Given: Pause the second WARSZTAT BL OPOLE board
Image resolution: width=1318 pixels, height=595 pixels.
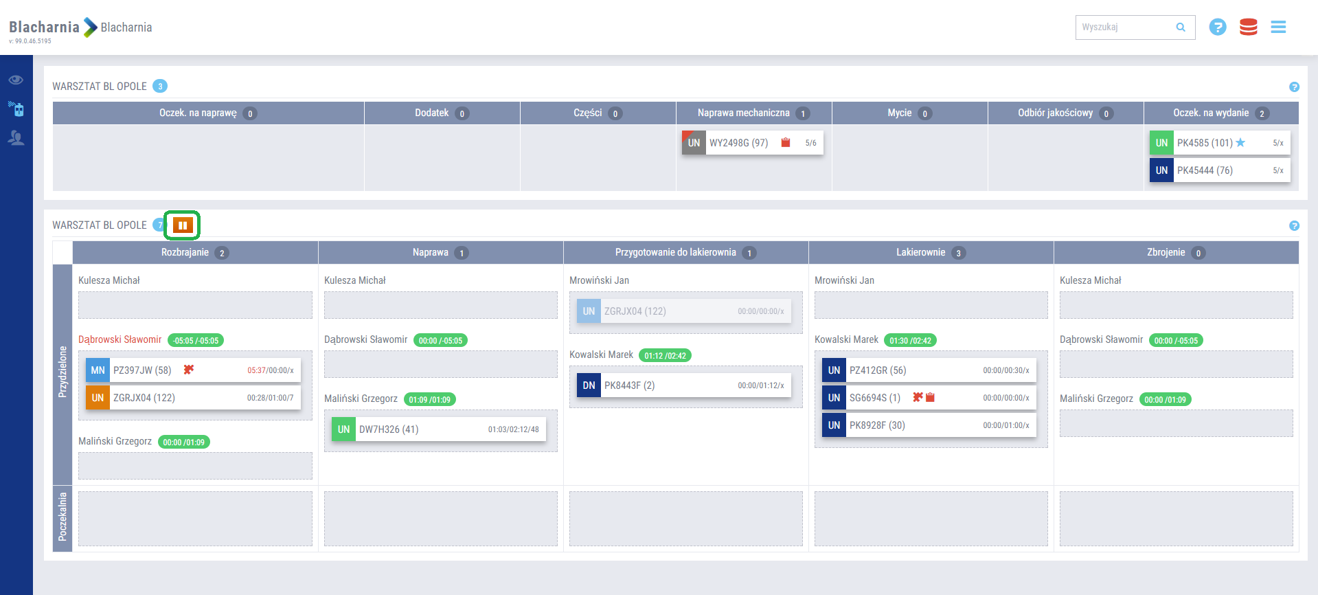Looking at the screenshot, I should (x=182, y=225).
